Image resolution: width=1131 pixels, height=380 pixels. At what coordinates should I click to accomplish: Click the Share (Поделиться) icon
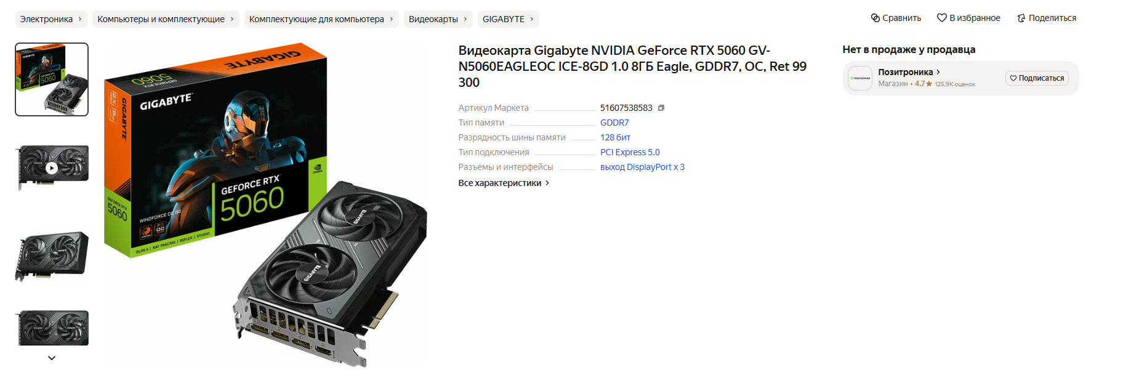tap(1021, 18)
